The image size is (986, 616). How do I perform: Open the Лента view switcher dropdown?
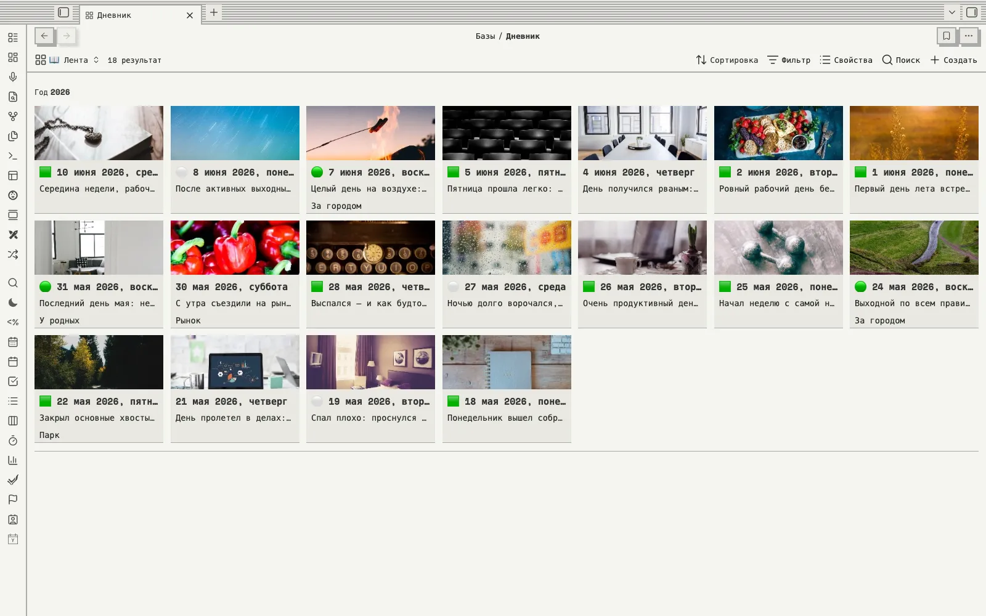click(x=67, y=60)
